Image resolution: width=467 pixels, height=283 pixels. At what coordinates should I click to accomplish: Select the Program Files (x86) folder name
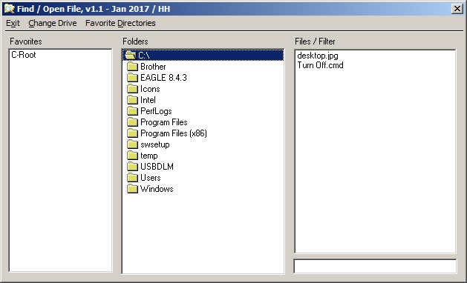(x=174, y=133)
